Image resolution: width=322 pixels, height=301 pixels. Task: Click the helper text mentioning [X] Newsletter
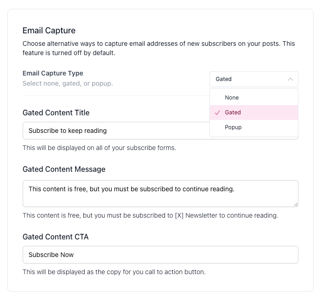(150, 215)
